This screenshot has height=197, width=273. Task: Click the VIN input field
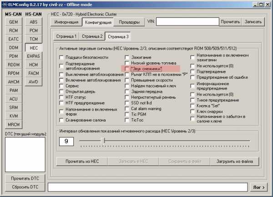187,21
